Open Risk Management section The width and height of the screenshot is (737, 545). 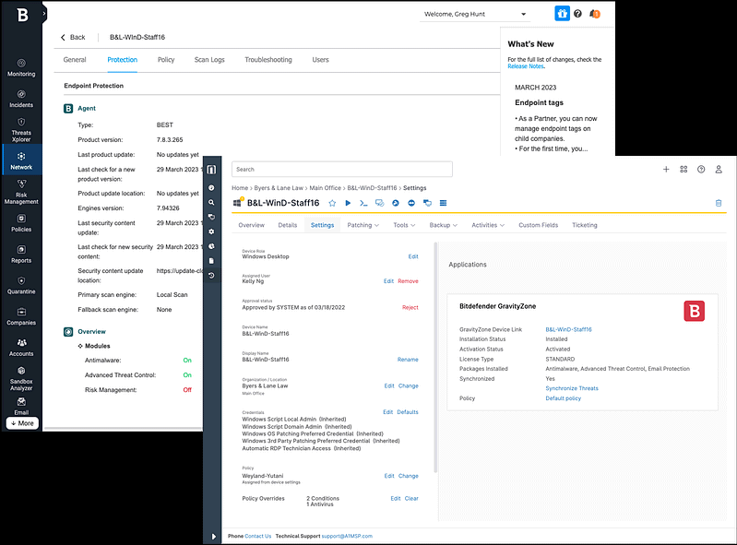(x=21, y=192)
